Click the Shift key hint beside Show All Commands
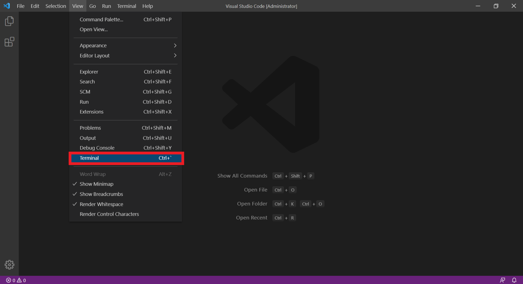The width and height of the screenshot is (523, 284). point(295,176)
